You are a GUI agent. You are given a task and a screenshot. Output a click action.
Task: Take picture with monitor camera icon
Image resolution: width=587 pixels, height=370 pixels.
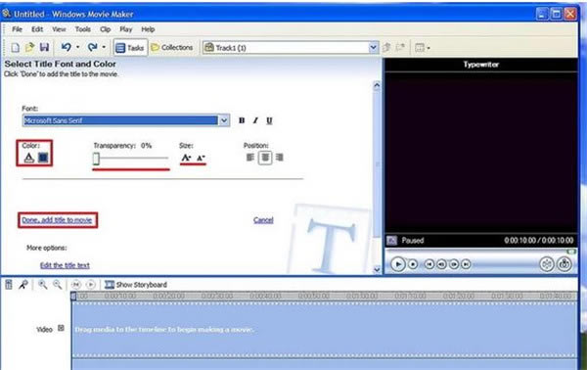(564, 264)
